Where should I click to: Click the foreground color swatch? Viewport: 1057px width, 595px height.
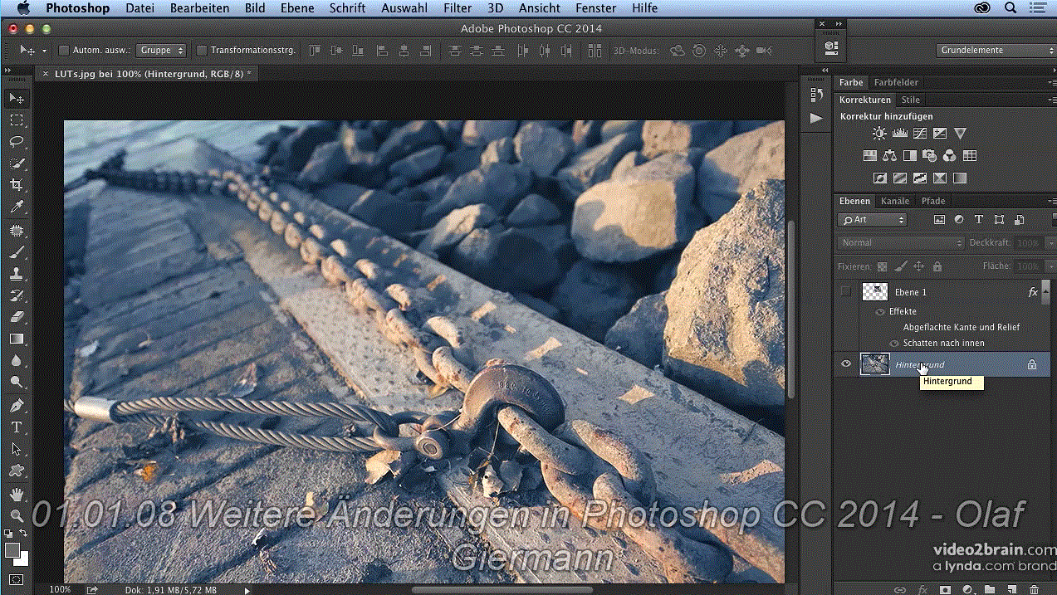pyautogui.click(x=12, y=550)
